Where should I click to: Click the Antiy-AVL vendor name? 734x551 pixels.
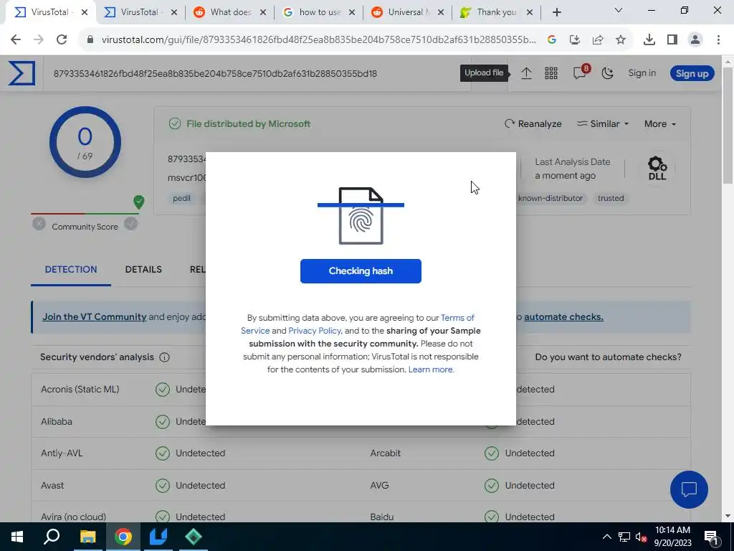click(62, 453)
